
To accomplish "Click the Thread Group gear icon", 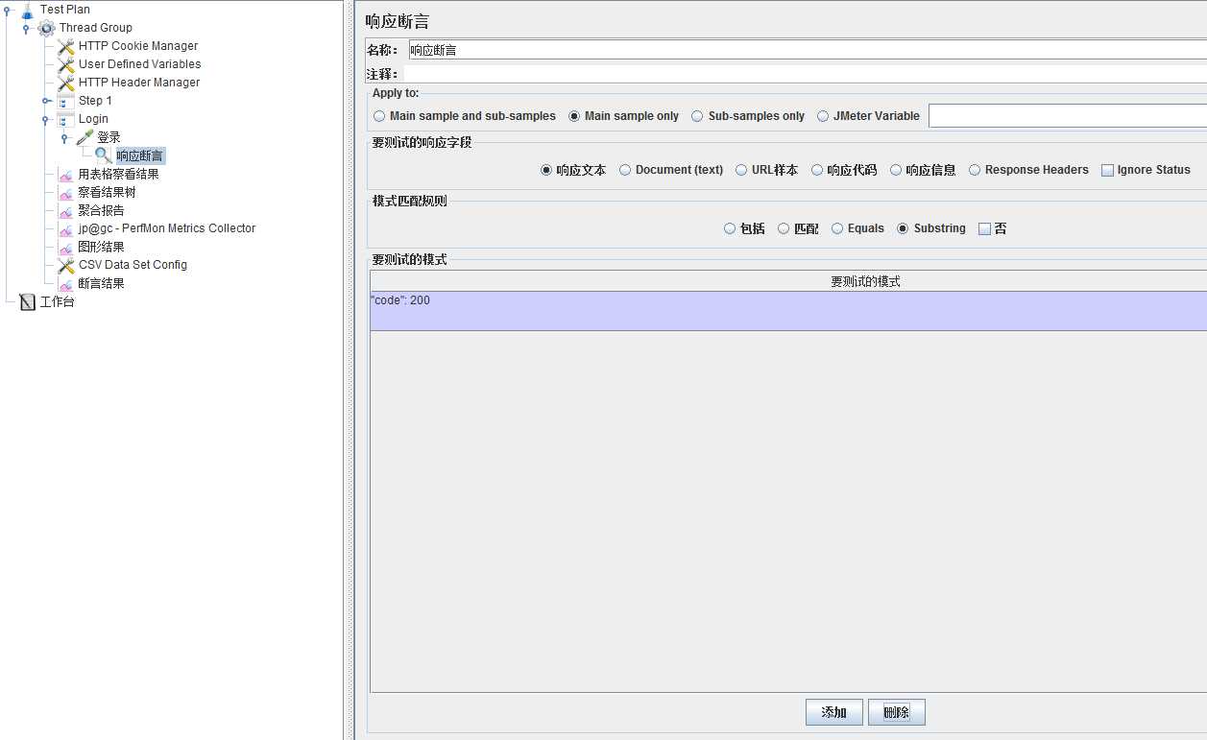I will click(46, 28).
